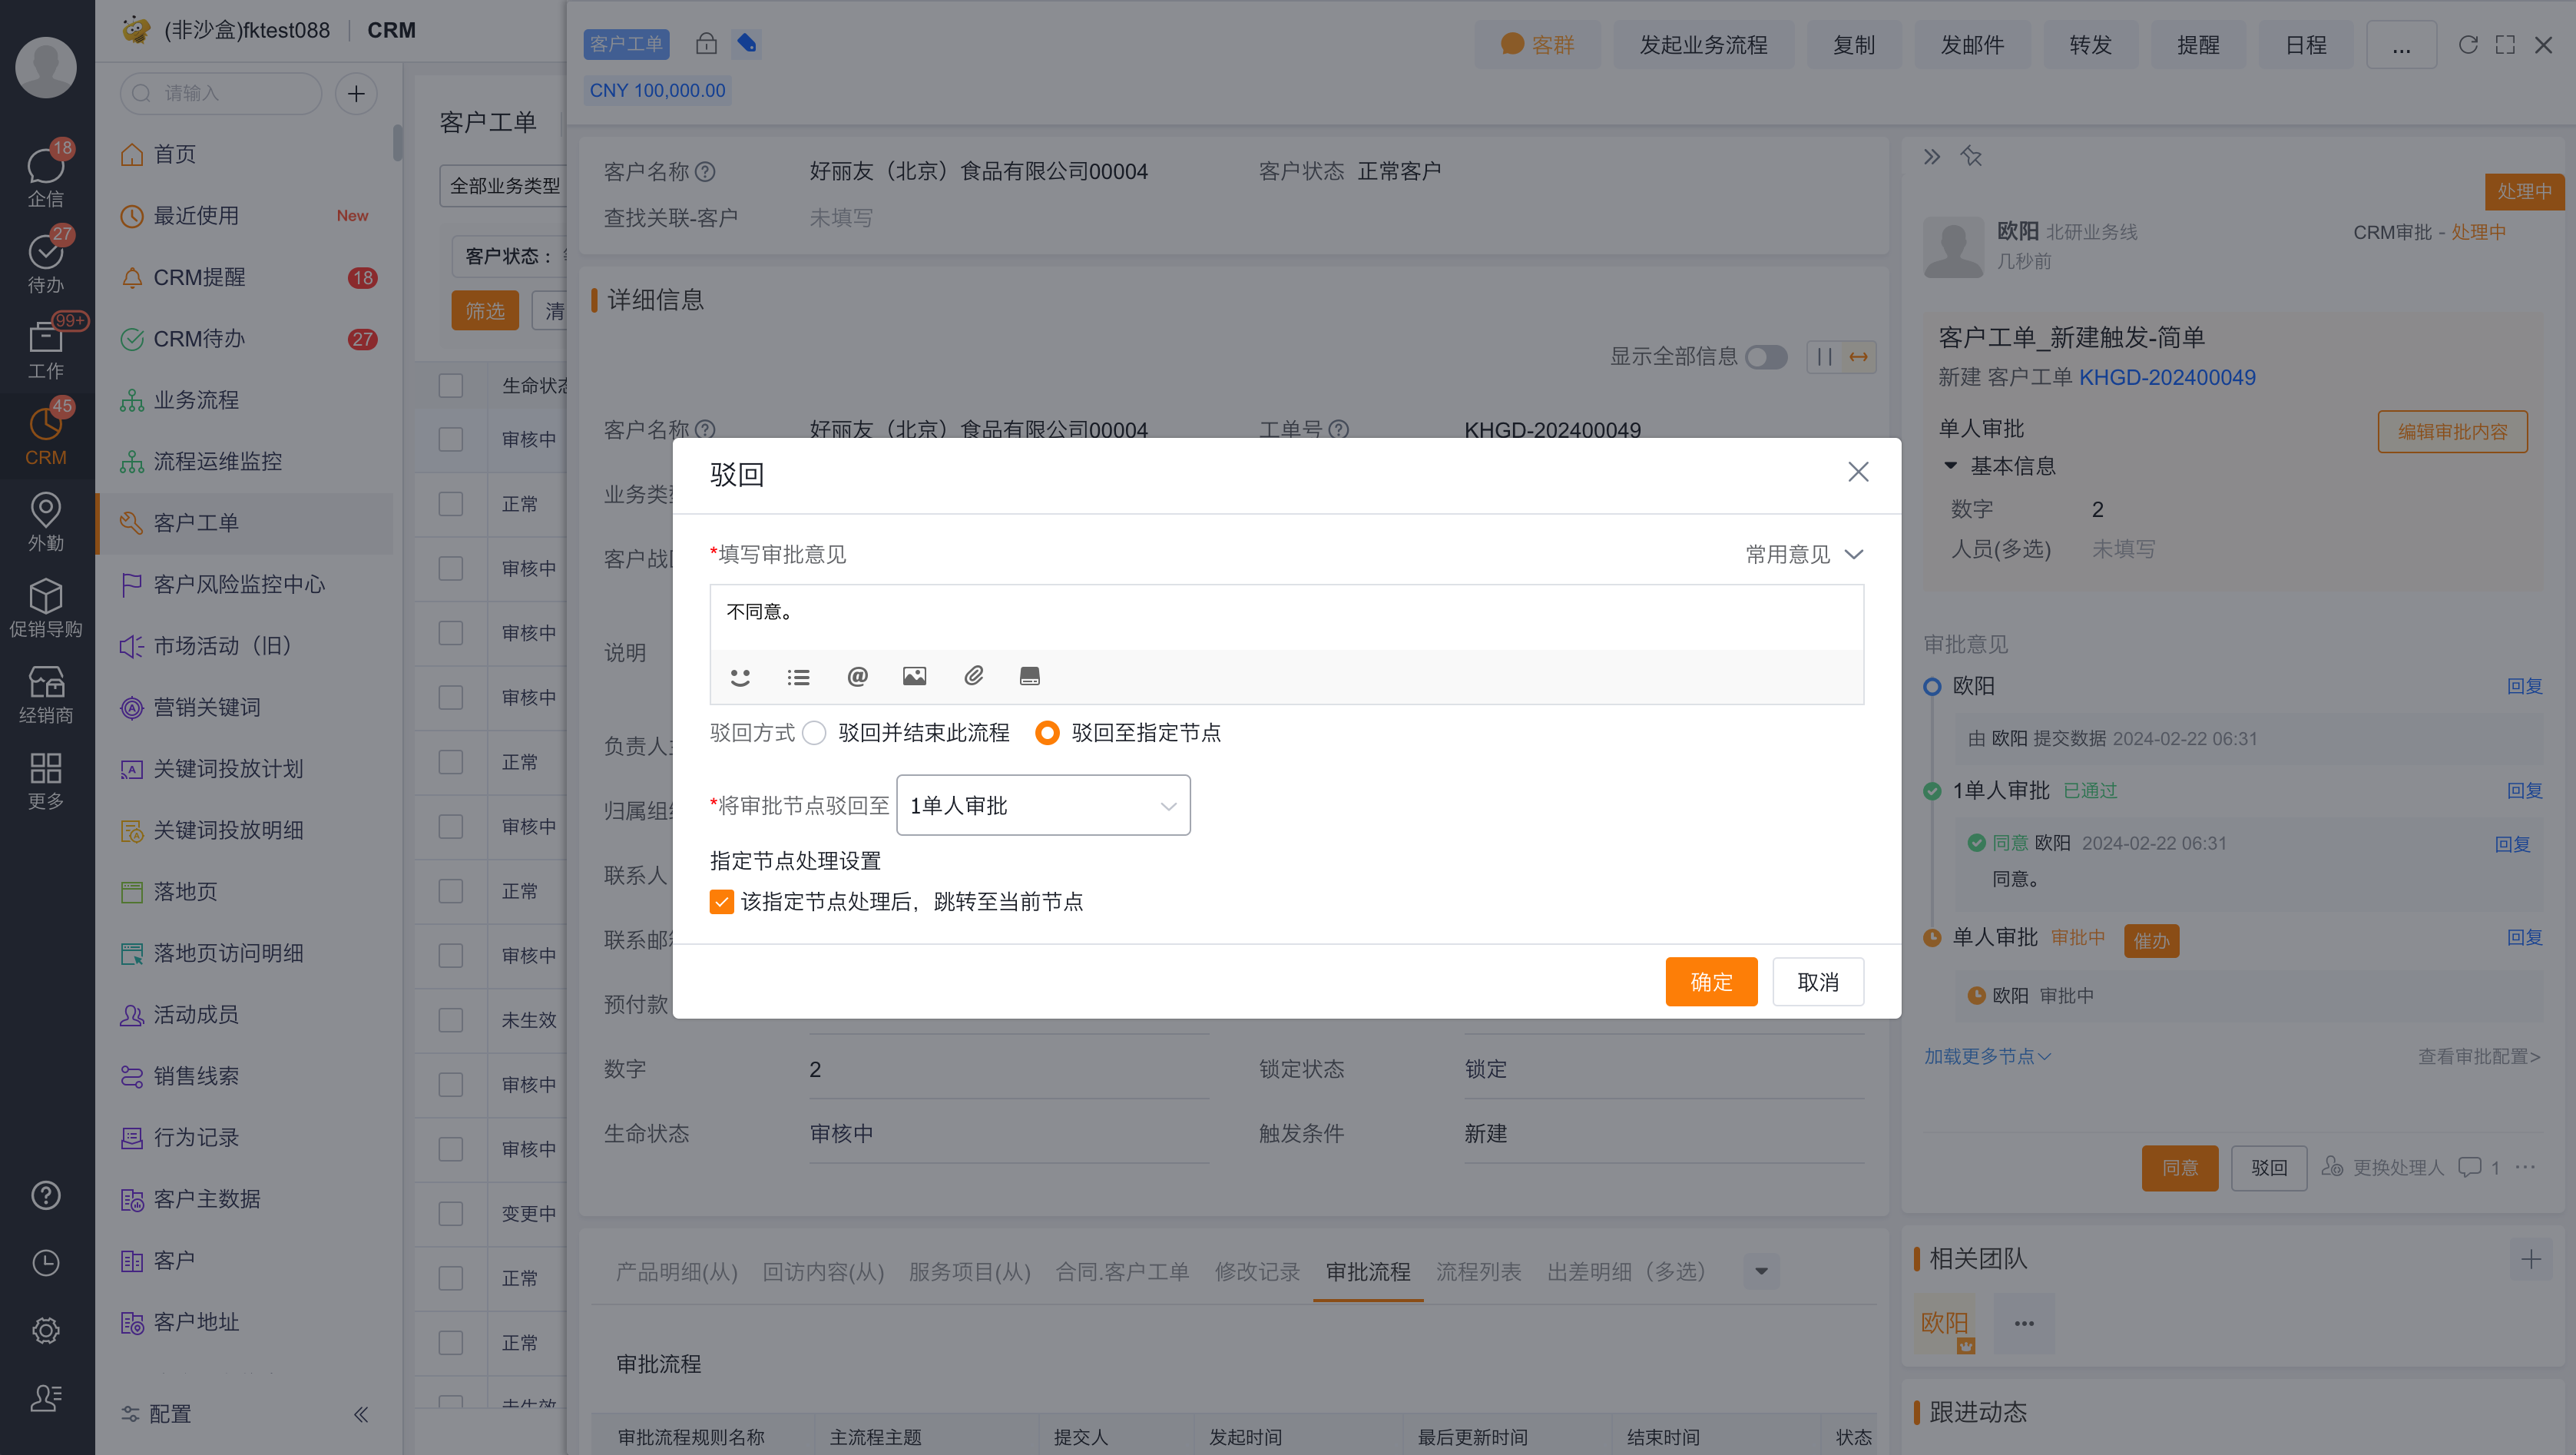Click the 催办 button on 单人审批 node
This screenshot has height=1455, width=2576.
pos(2151,940)
